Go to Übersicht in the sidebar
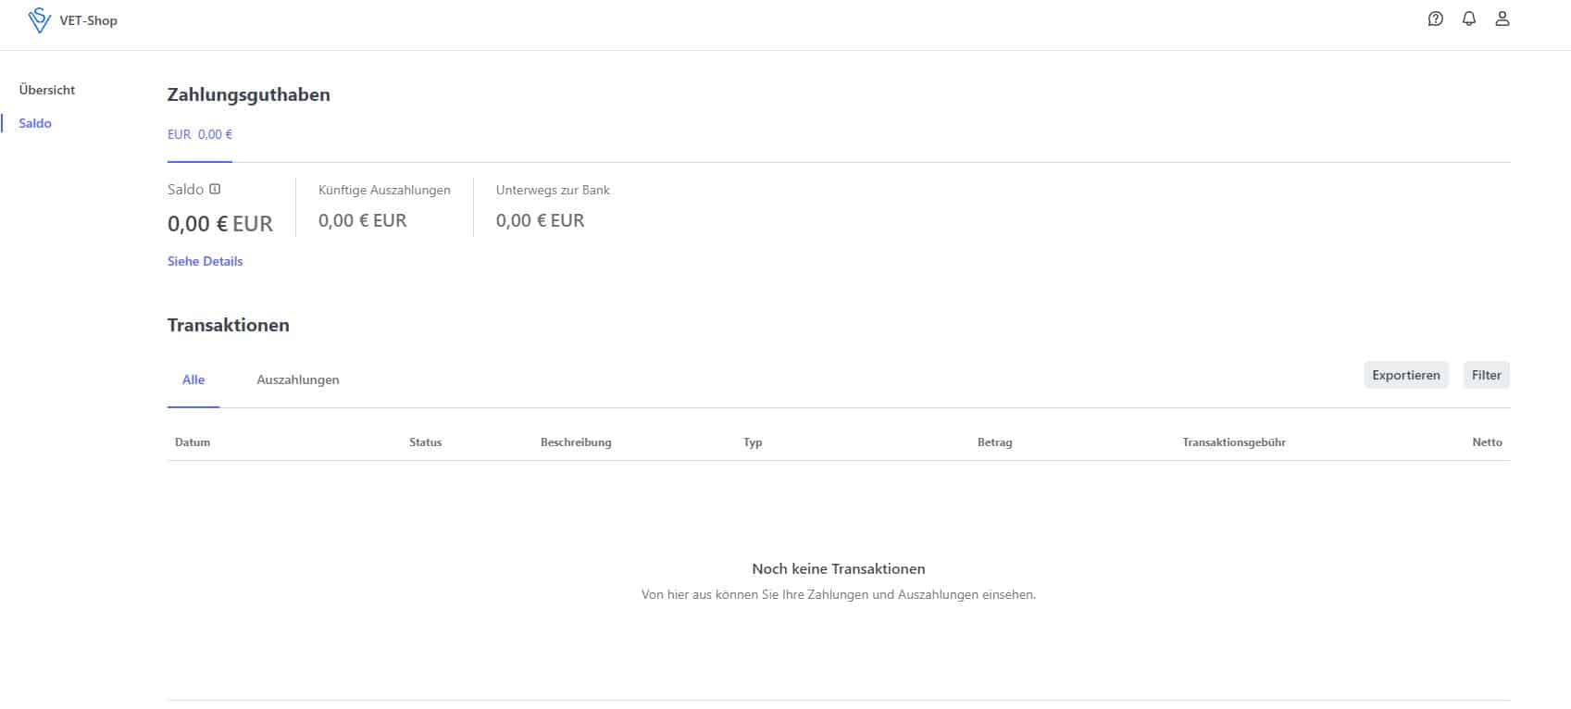1571x709 pixels. [x=47, y=90]
